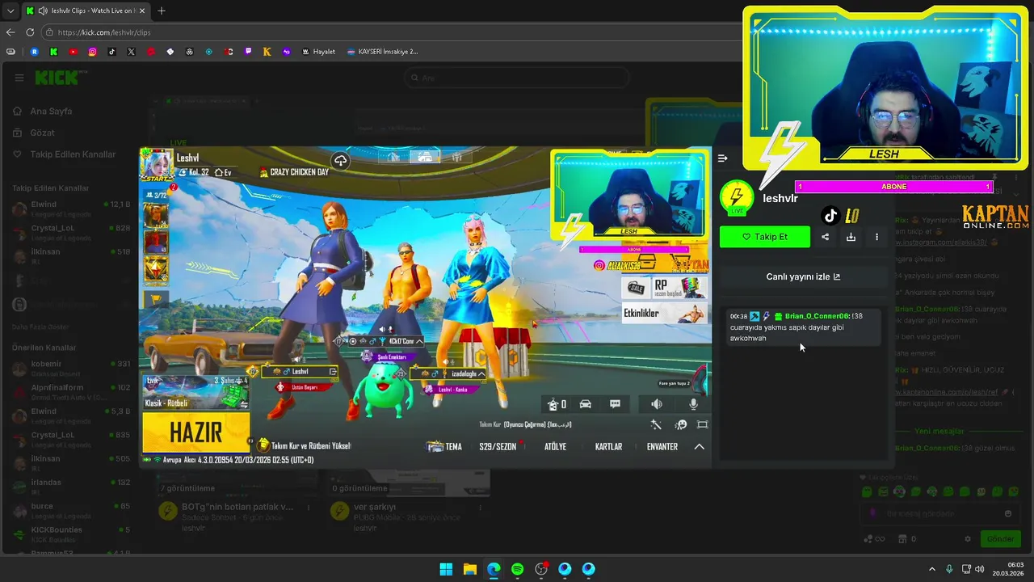Open in-game chat message icon
The height and width of the screenshot is (582, 1034).
(x=615, y=404)
